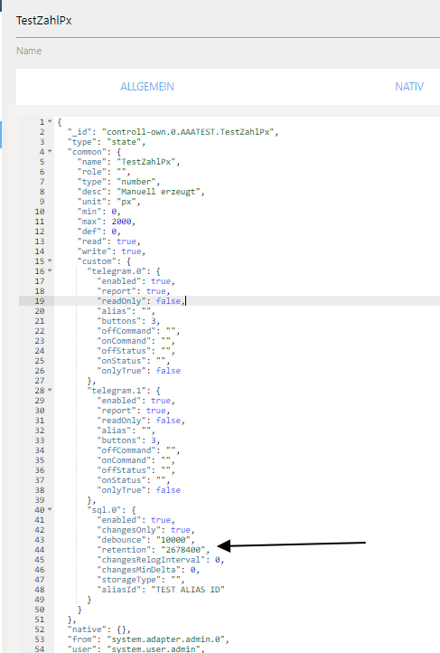The width and height of the screenshot is (440, 653).
Task: Click "changesMinDelta" on line 46
Action: pos(141,570)
